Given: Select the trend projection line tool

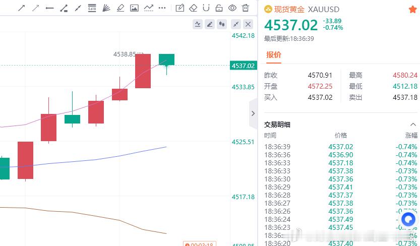Looking at the screenshot, I should coord(148,8).
